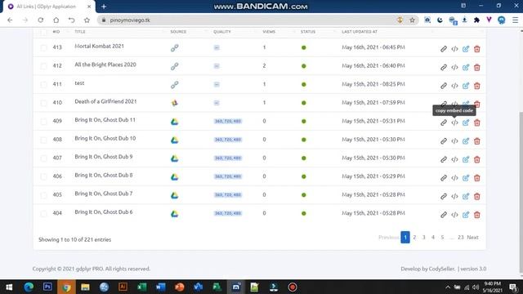Sort table by TITLE column
The image size is (523, 294).
(x=80, y=32)
